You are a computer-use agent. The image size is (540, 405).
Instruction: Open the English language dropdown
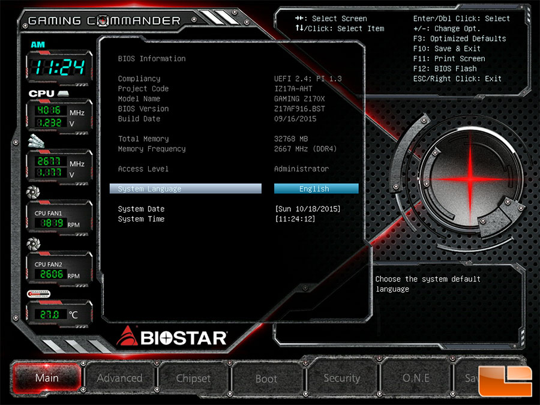pos(316,189)
